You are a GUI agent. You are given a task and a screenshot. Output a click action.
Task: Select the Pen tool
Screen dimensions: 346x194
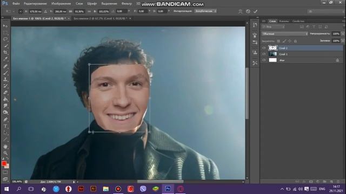(5, 120)
